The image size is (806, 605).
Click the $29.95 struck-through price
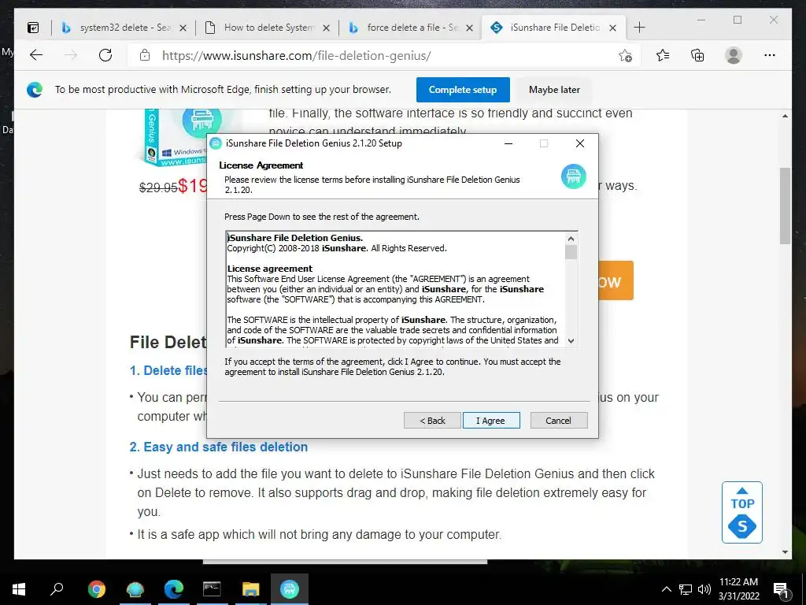pos(158,187)
